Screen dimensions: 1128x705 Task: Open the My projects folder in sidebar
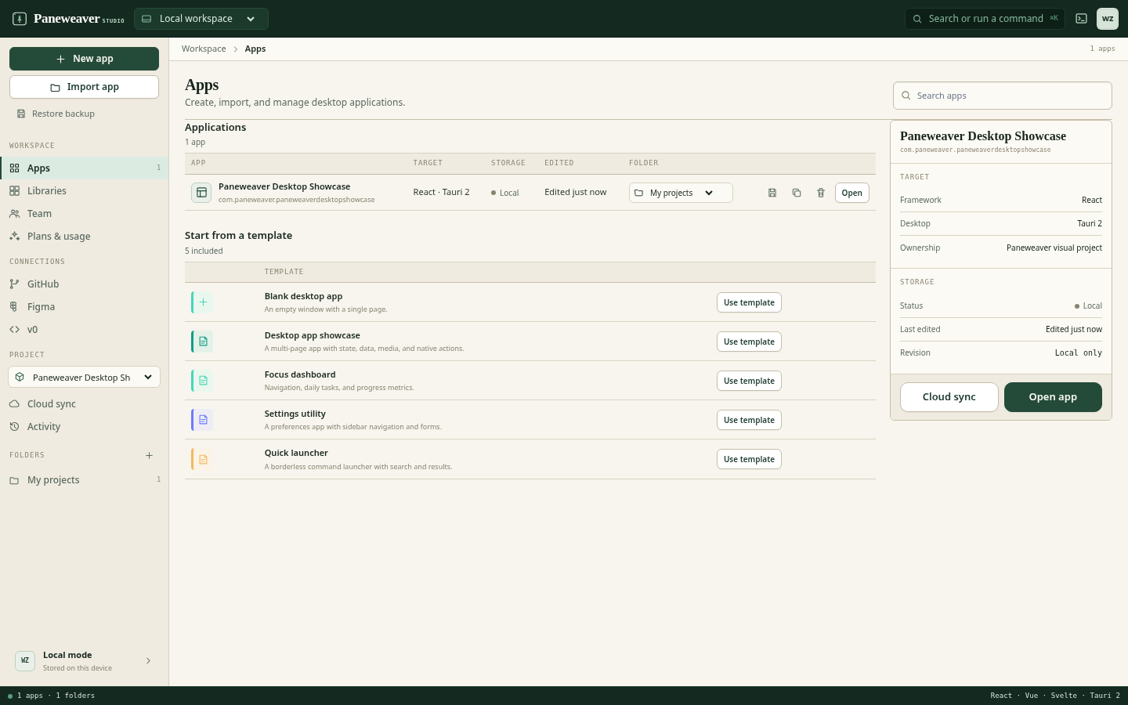(84, 479)
